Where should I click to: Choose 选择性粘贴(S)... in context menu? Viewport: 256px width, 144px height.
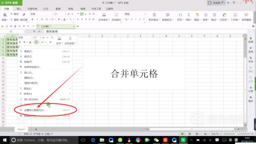click(x=45, y=67)
